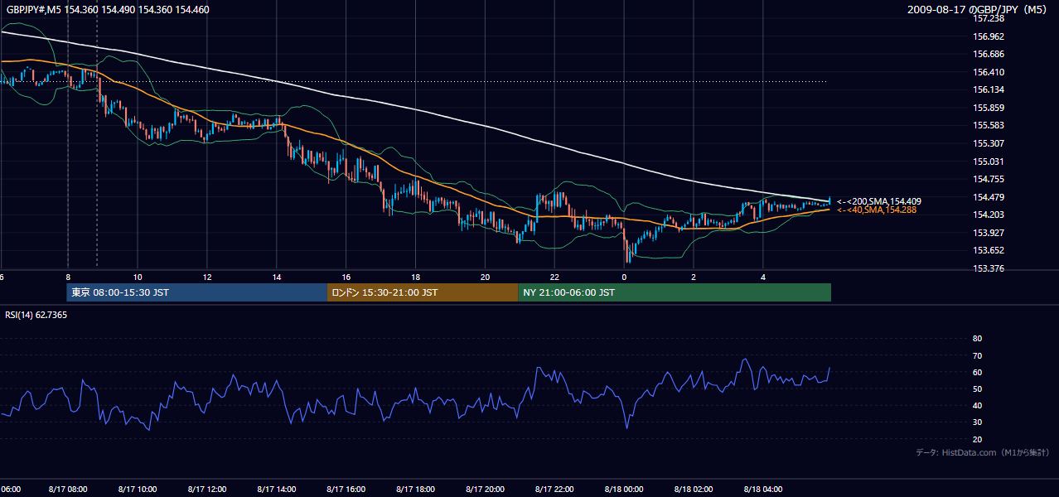Viewport: 1059px width, 497px height.
Task: Click price scale value 153.376
Action: click(x=988, y=268)
